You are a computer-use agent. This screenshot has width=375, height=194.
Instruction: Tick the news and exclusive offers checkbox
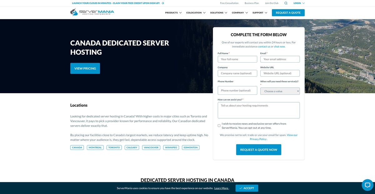point(219,125)
